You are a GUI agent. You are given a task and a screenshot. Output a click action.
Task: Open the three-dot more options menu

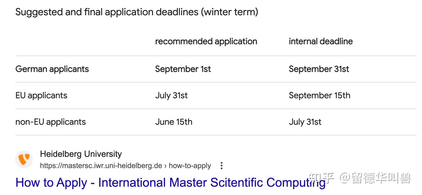click(x=222, y=166)
